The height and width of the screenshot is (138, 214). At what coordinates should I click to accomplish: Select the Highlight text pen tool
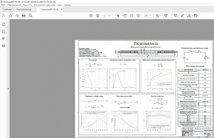(183, 16)
